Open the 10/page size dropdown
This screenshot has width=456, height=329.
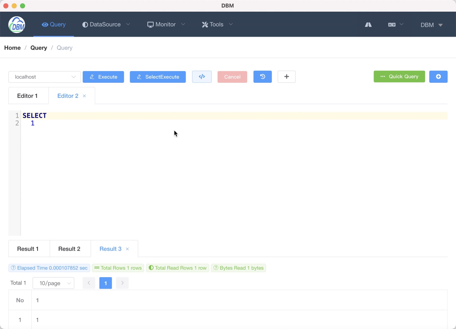pyautogui.click(x=53, y=283)
